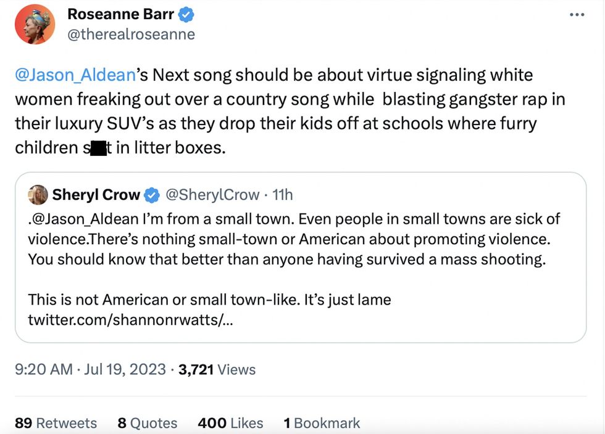Click the 11h timestamp on quoted tweet

[282, 195]
